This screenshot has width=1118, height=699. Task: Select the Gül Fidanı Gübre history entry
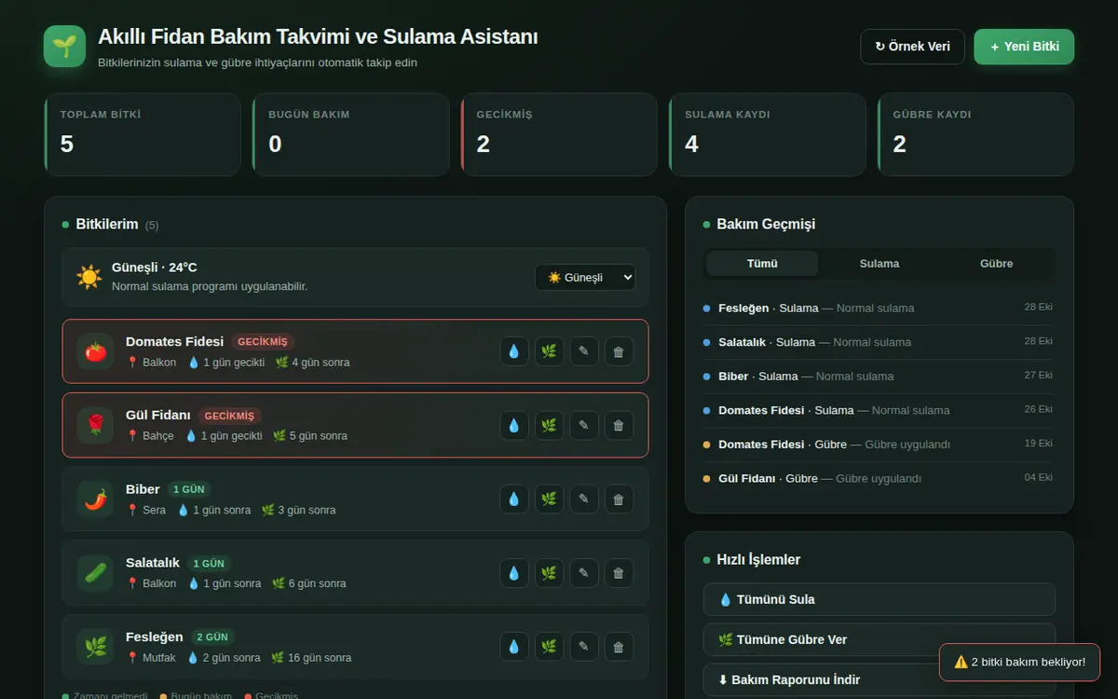[x=879, y=478]
